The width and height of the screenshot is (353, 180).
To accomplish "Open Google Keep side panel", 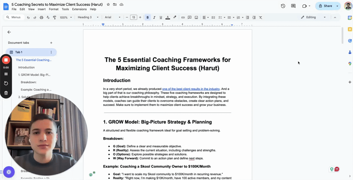I will click(350, 29).
